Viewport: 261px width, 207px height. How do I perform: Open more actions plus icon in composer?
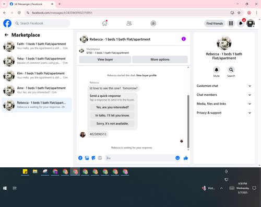80,158
